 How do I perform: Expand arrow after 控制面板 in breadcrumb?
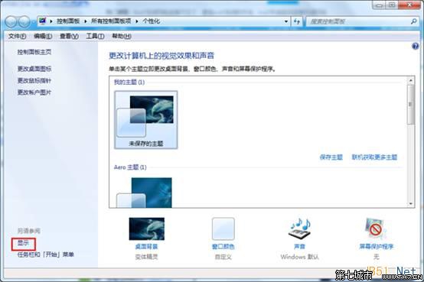86,21
